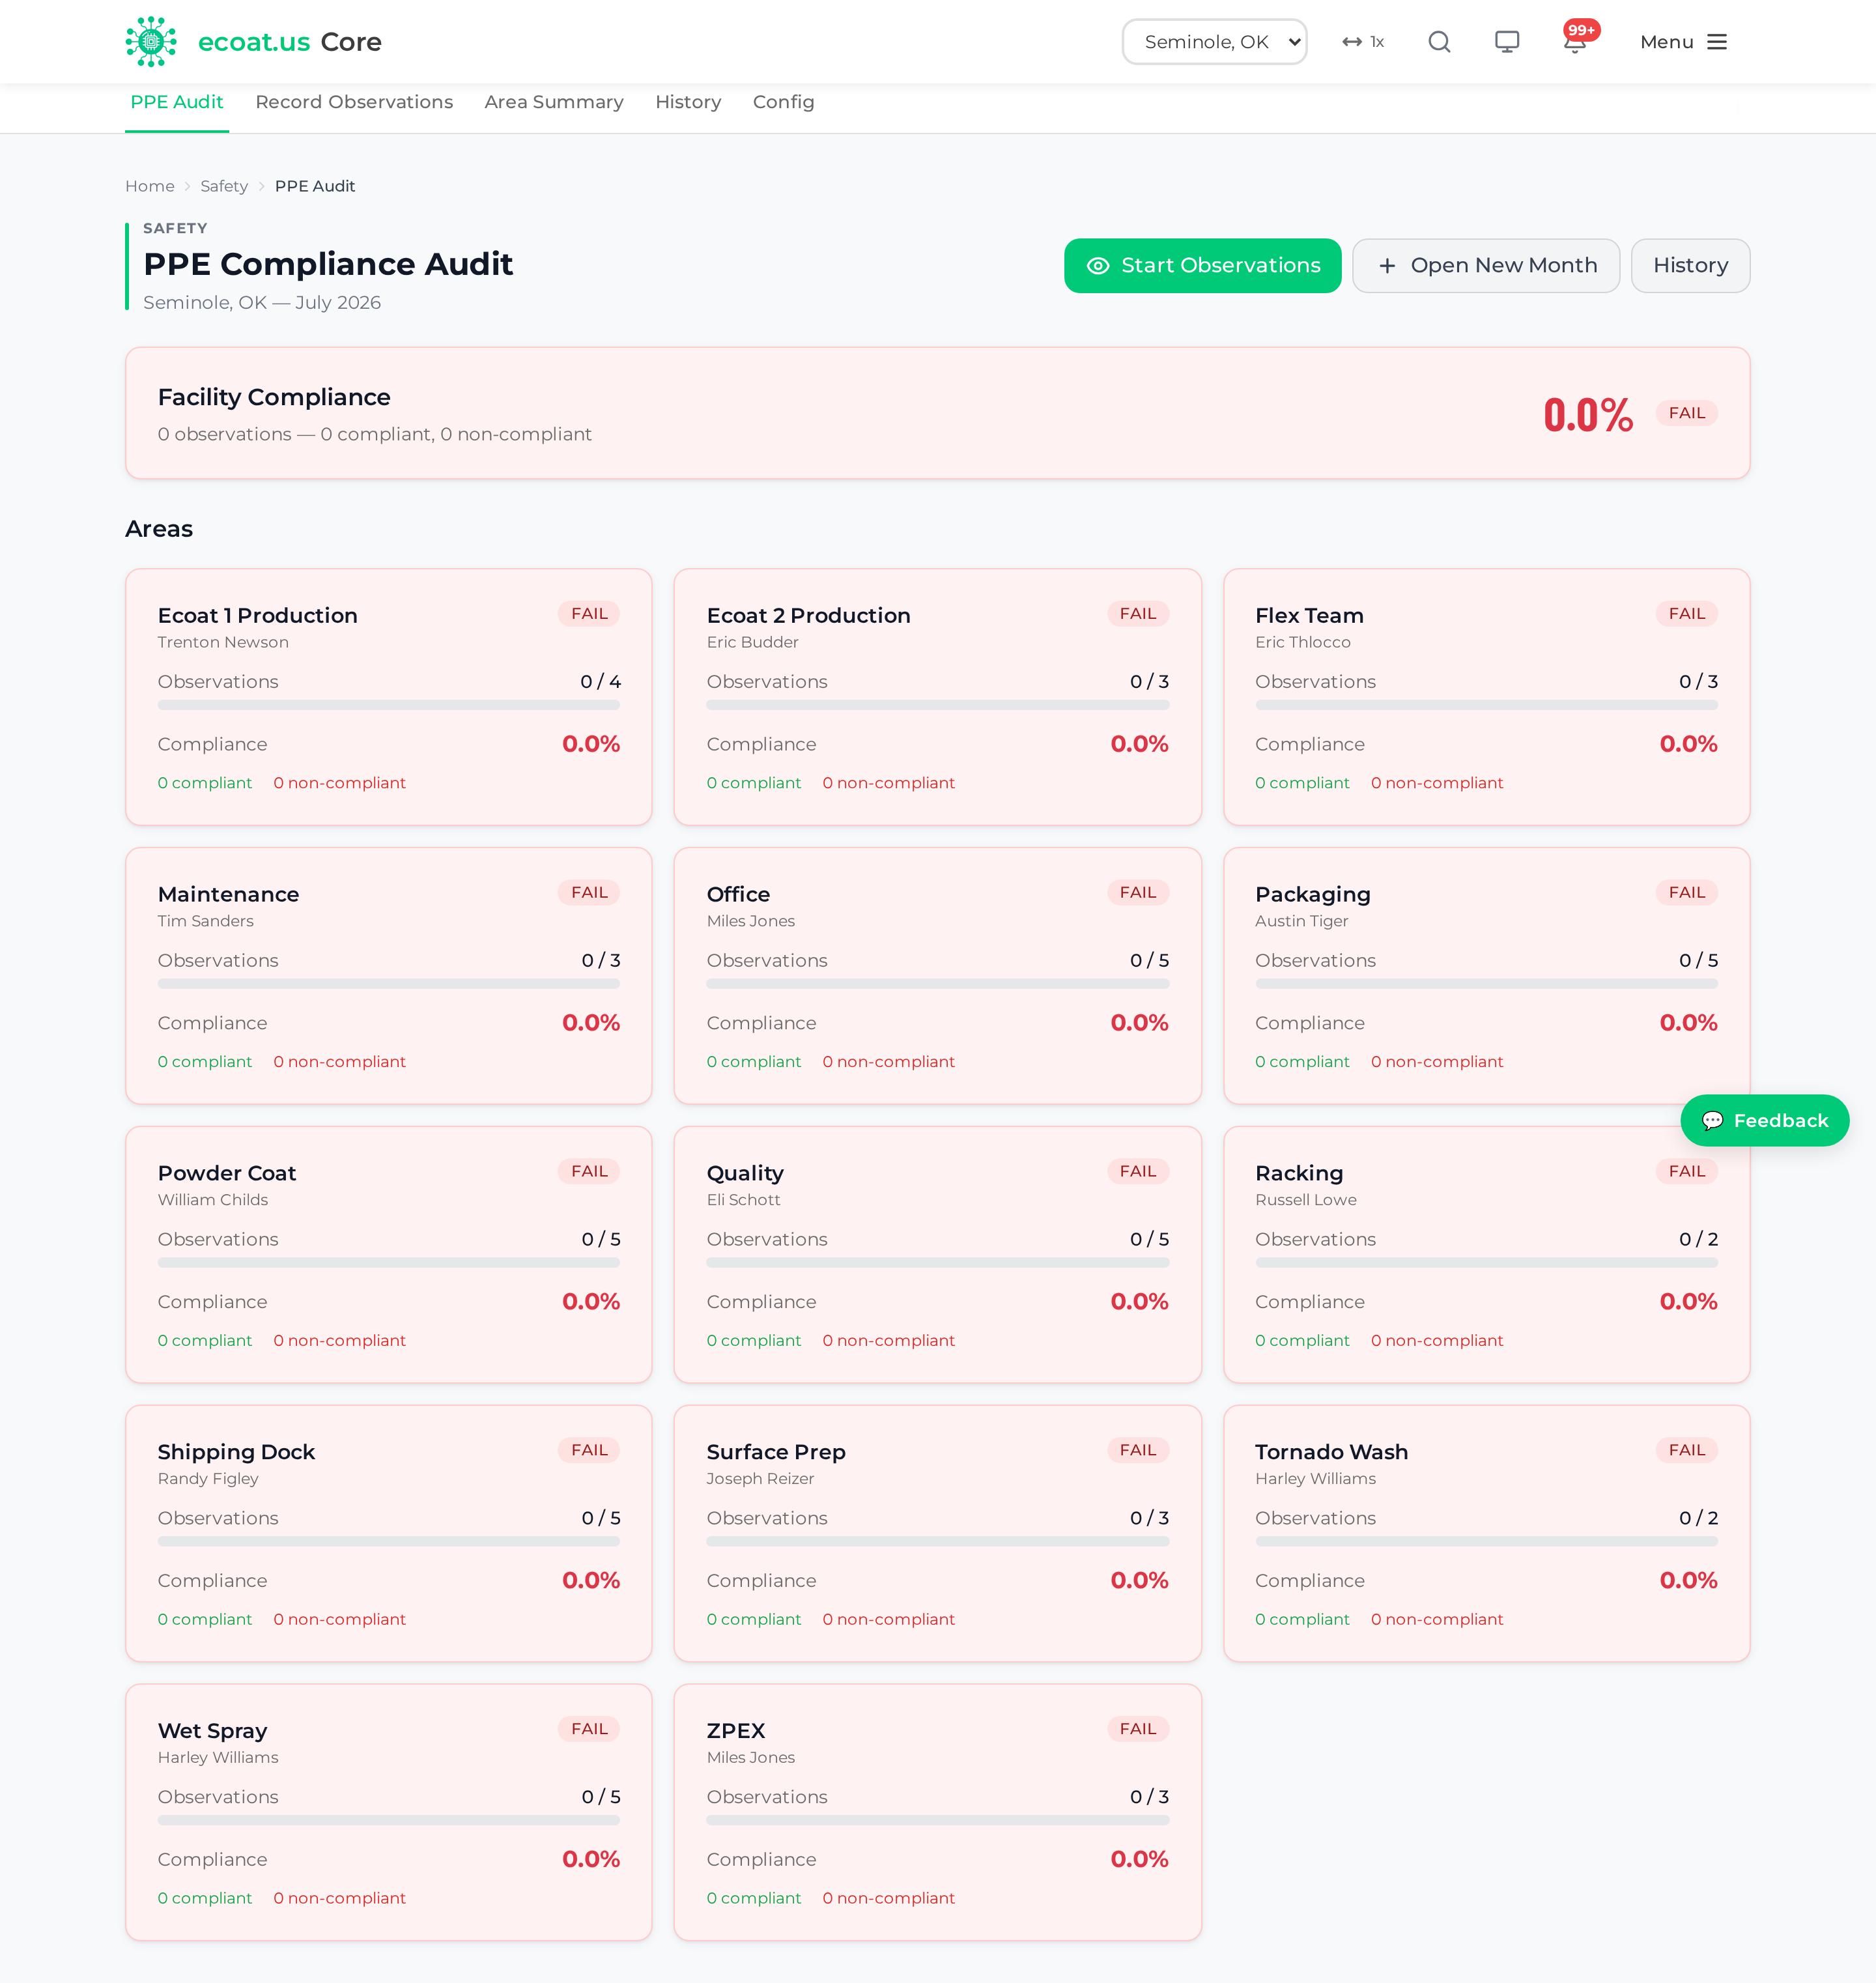The image size is (1876, 1983).
Task: Open the hamburger Menu
Action: pos(1683,42)
